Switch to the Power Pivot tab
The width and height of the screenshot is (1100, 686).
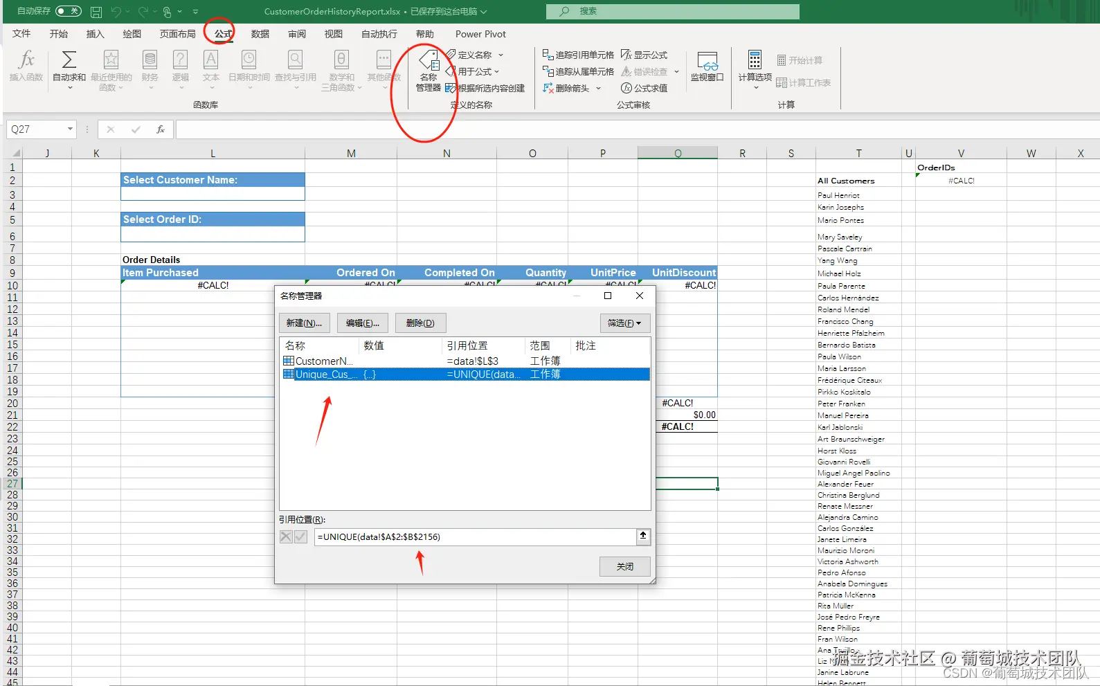click(x=480, y=34)
